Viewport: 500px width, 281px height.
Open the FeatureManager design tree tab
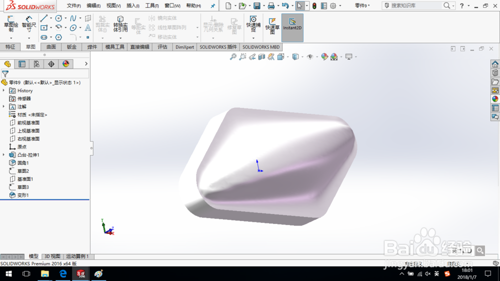7,64
